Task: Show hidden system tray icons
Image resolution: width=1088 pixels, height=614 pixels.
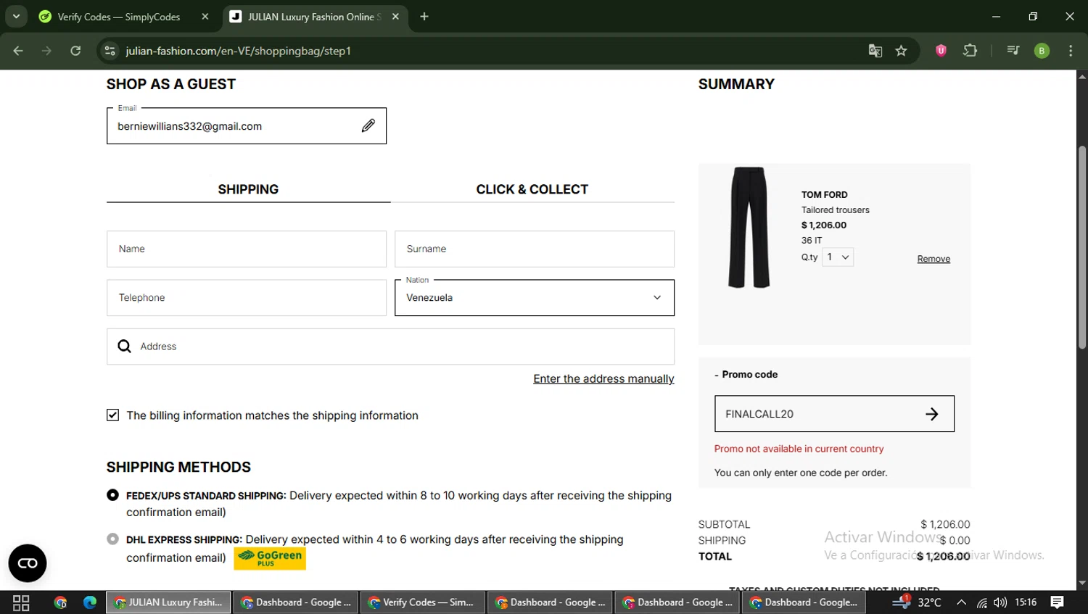Action: (961, 602)
